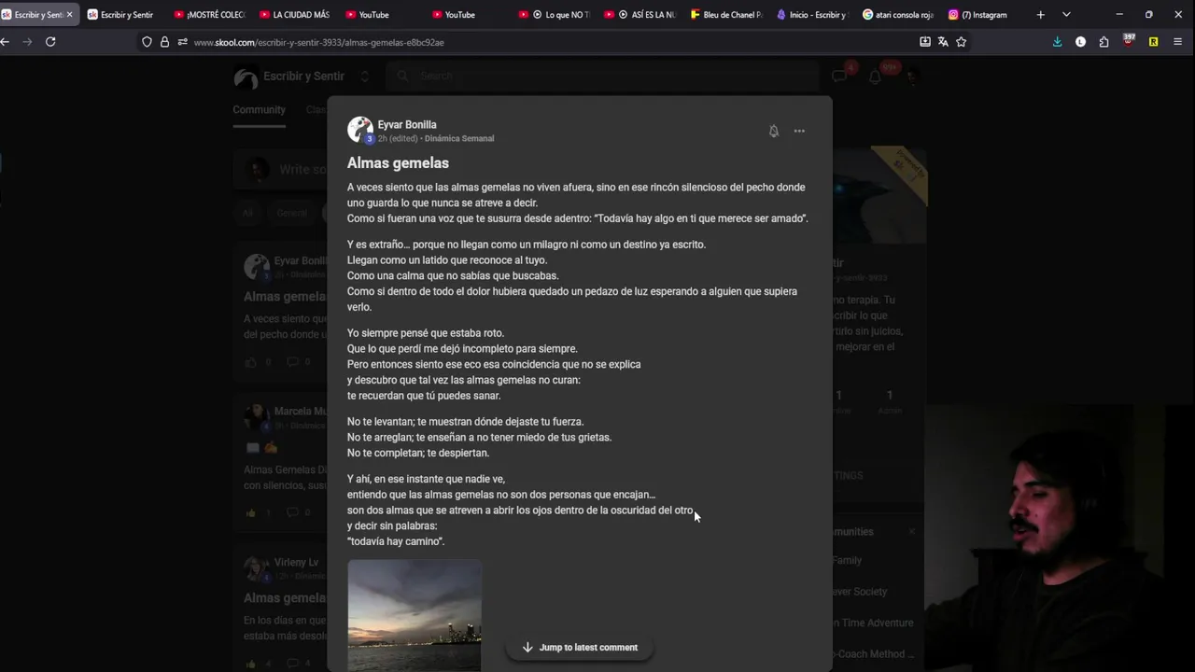Click the site lock icon in address bar
This screenshot has height=672, width=1195.
click(x=164, y=42)
